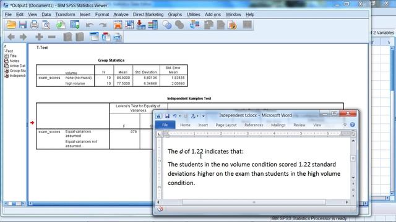
Task: Click the tab selector at Word ruler corner
Action: tap(159, 134)
